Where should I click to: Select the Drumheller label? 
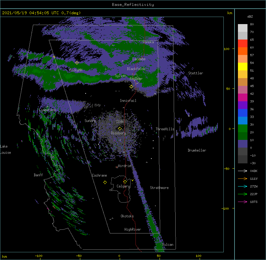(197, 150)
